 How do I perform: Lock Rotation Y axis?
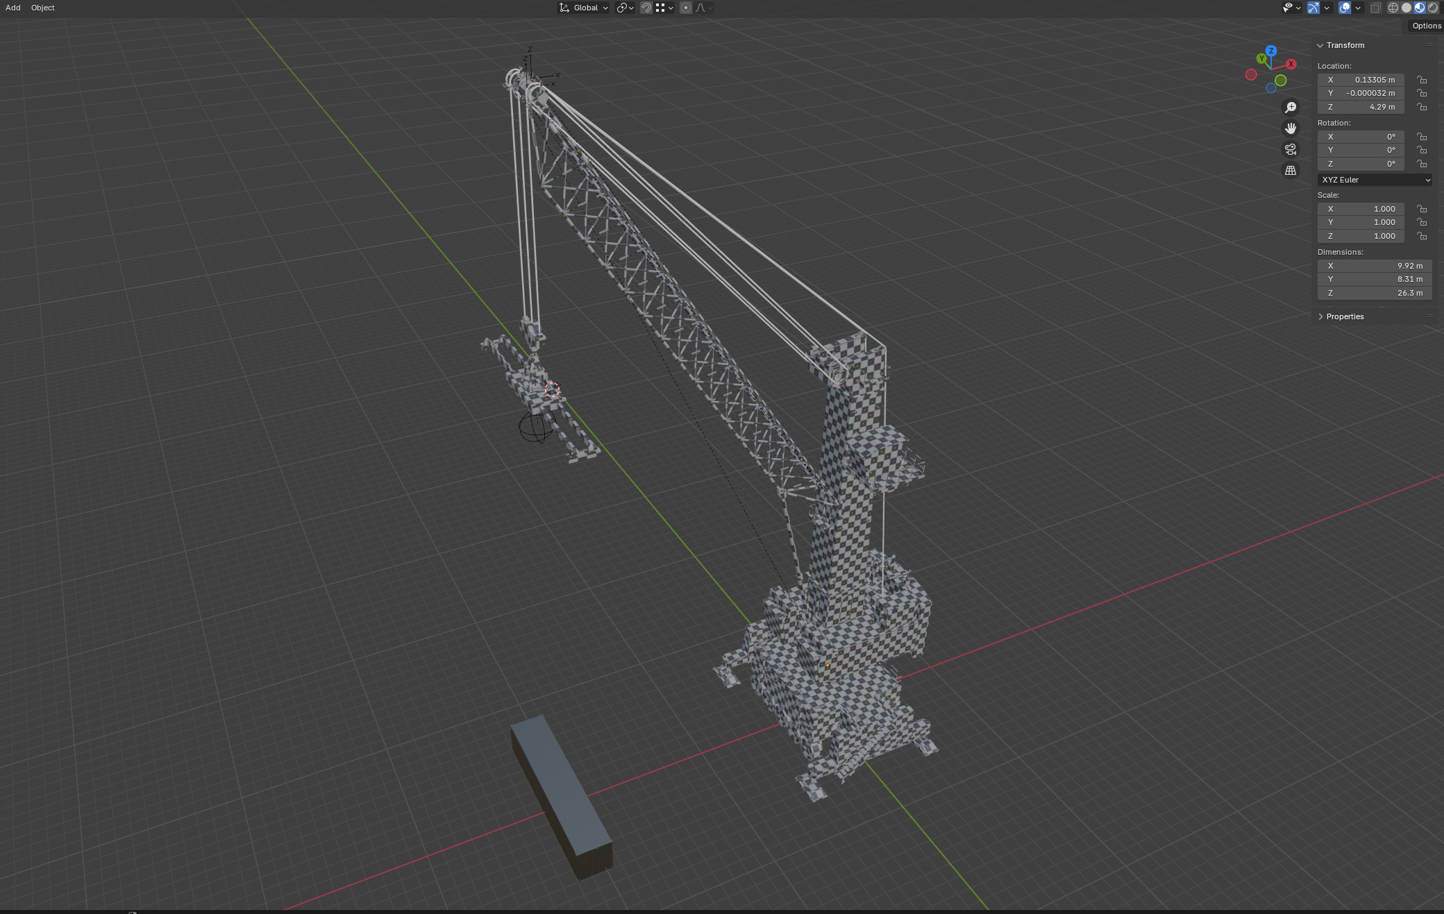[1422, 150]
